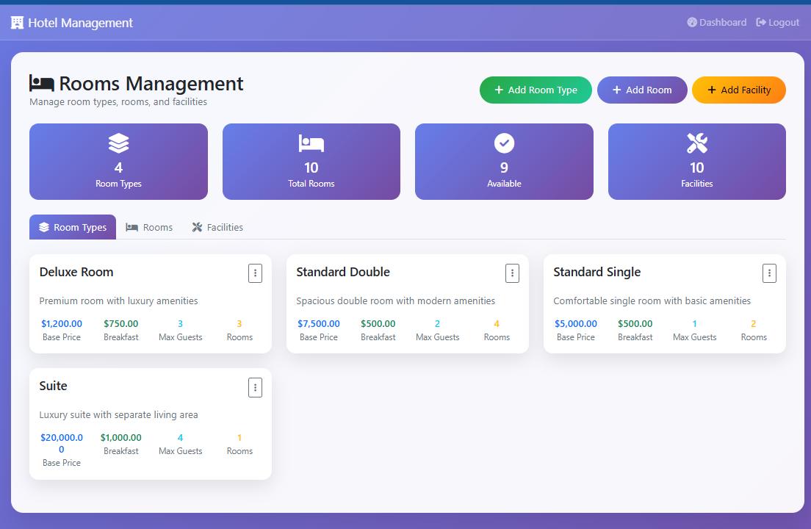Open the Standard Double options menu
The height and width of the screenshot is (529, 811).
coord(512,273)
